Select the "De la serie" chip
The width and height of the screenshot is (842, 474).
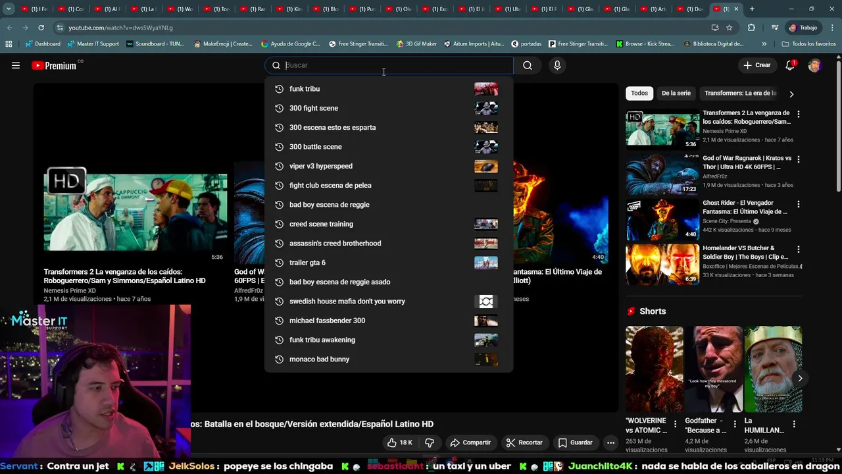676,93
